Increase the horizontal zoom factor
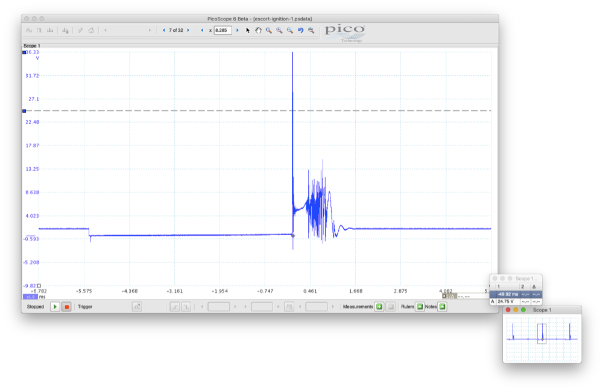 [x=238, y=30]
